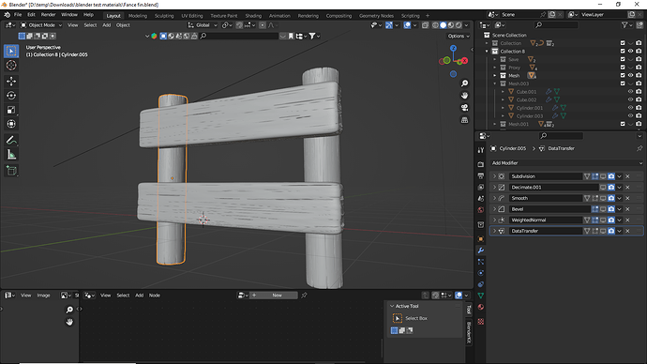Activate the Select Box tool
Image resolution: width=647 pixels, height=364 pixels.
[x=11, y=52]
